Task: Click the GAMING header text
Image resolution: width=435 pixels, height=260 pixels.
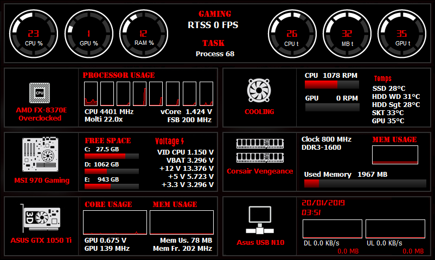Action: pyautogui.click(x=214, y=14)
